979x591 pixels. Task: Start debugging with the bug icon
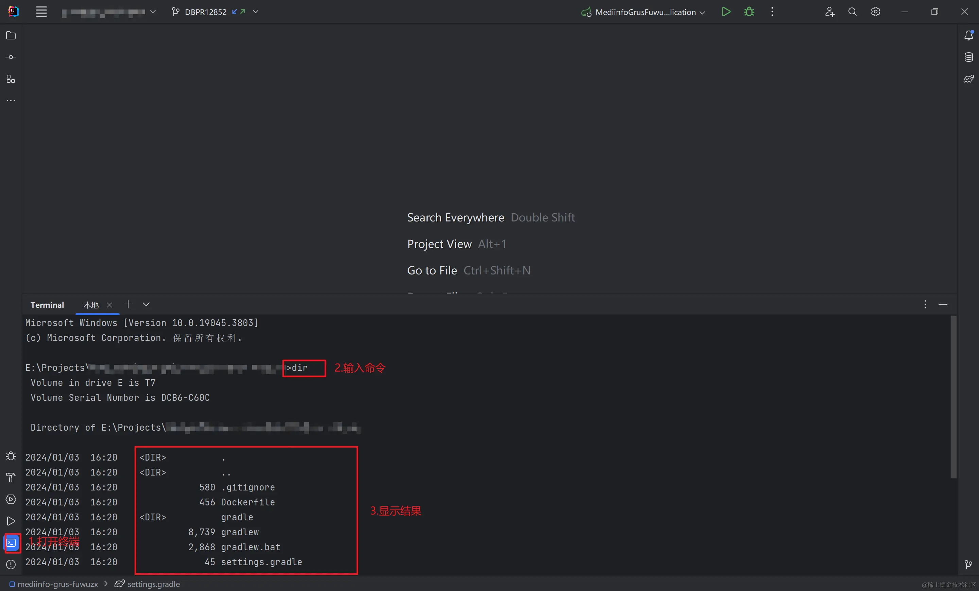click(x=749, y=12)
